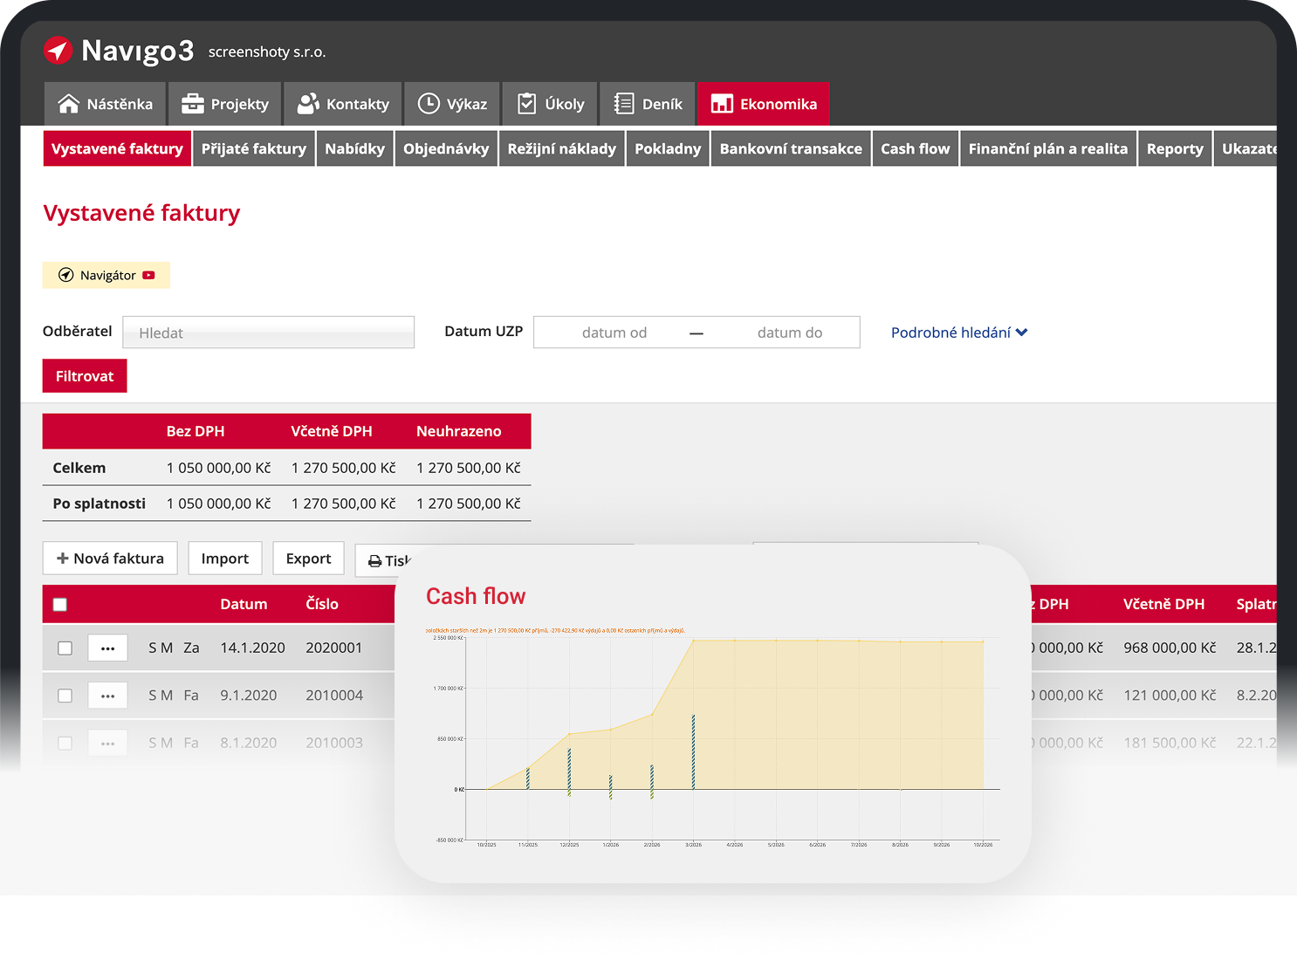Toggle the select-all checkbox in table header
This screenshot has width=1297, height=967.
(x=60, y=604)
